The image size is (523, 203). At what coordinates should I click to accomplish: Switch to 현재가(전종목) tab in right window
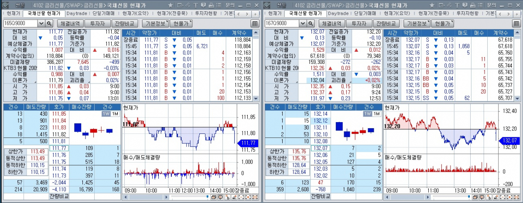tap(433, 13)
